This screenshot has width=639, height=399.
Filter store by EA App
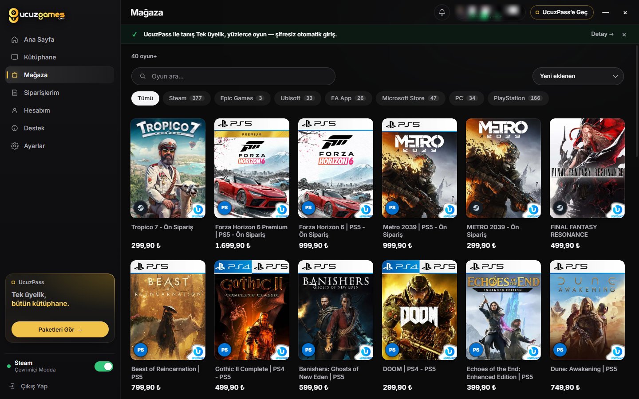pyautogui.click(x=348, y=98)
